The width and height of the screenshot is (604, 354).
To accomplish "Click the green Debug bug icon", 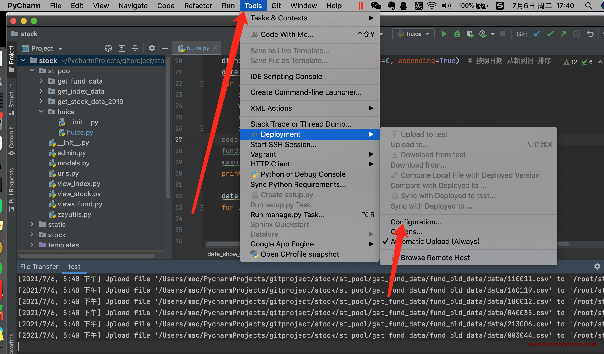I will (x=457, y=34).
